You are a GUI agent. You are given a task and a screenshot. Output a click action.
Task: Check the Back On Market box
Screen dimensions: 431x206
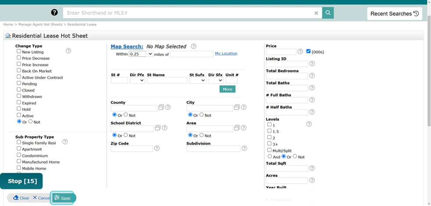(x=19, y=70)
